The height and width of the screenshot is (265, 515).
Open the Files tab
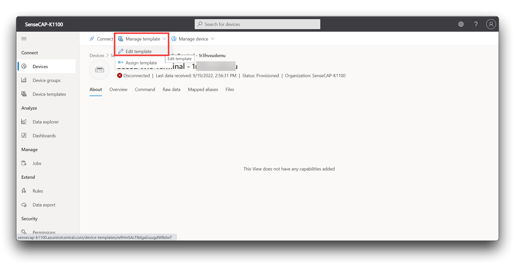(230, 90)
